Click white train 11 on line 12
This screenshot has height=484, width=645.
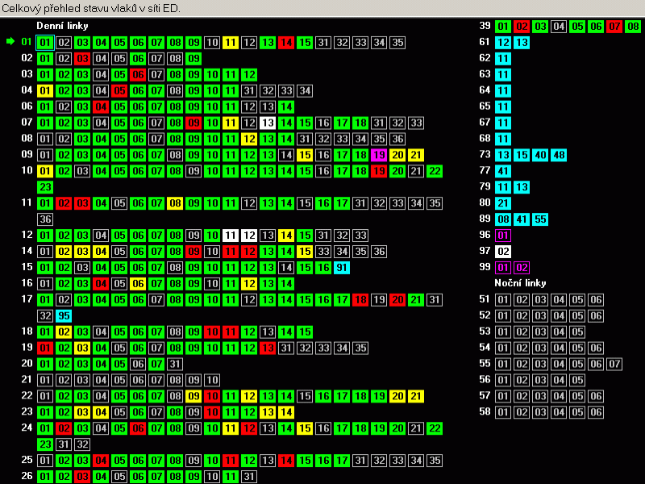click(x=231, y=235)
